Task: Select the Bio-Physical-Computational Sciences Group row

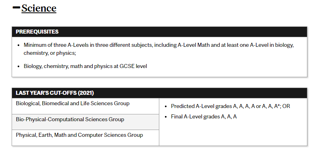Action: 85,122
